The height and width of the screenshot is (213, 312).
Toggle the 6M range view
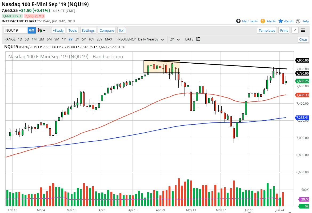click(48, 39)
